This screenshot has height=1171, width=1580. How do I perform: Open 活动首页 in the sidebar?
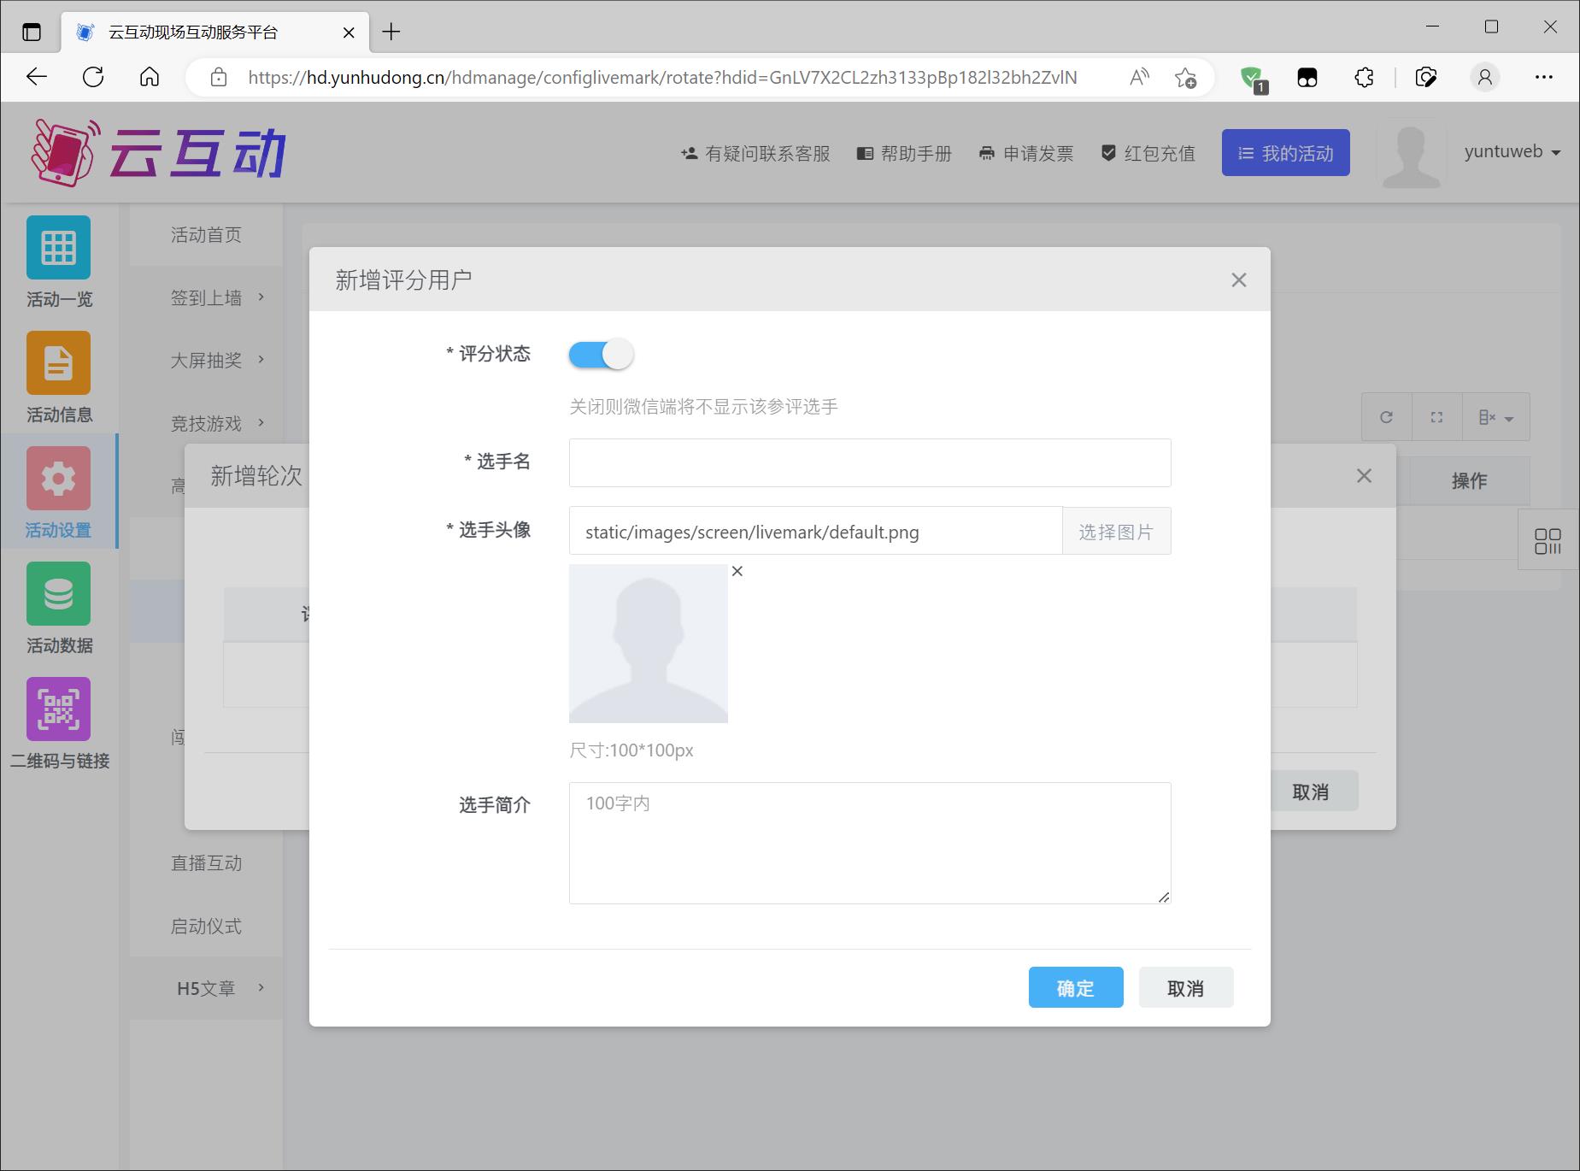(206, 235)
